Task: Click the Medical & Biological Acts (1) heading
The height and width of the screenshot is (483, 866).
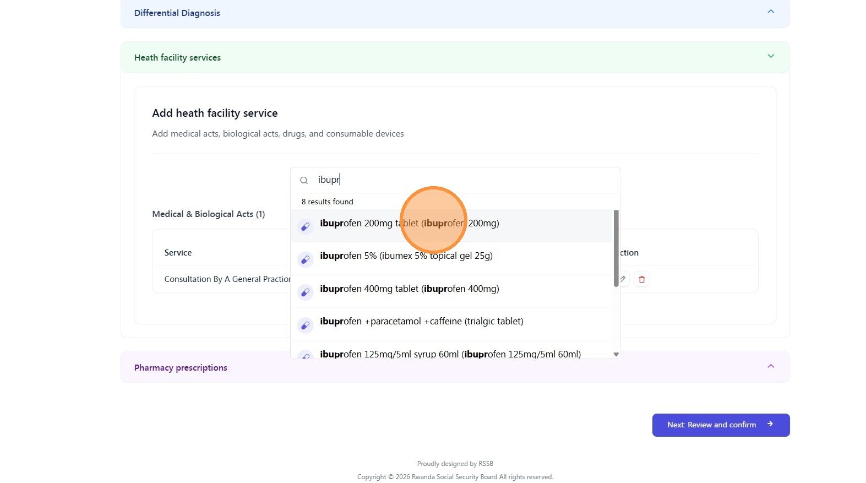Action: coord(209,214)
